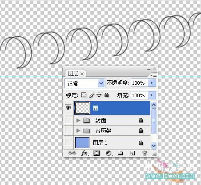Click lock icon on 图层 1
Viewport: 201px width, 185px height.
tap(141, 143)
